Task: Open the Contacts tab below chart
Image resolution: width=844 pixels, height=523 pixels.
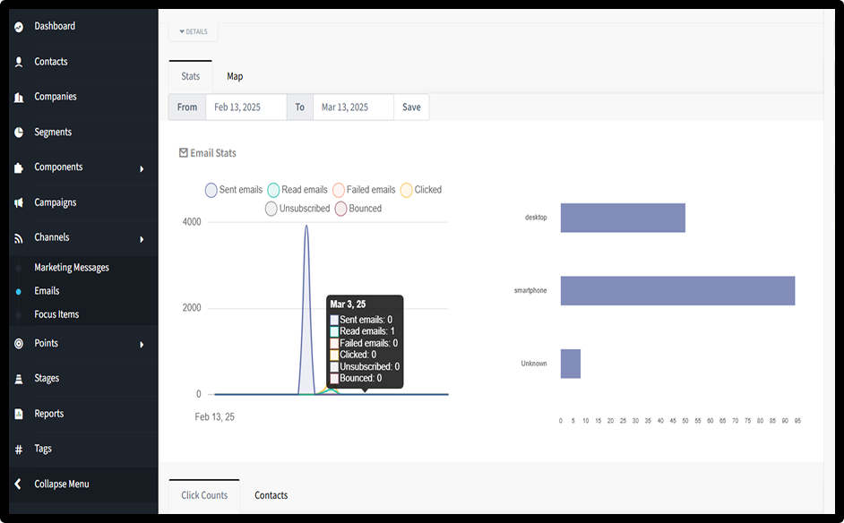Action: click(271, 495)
